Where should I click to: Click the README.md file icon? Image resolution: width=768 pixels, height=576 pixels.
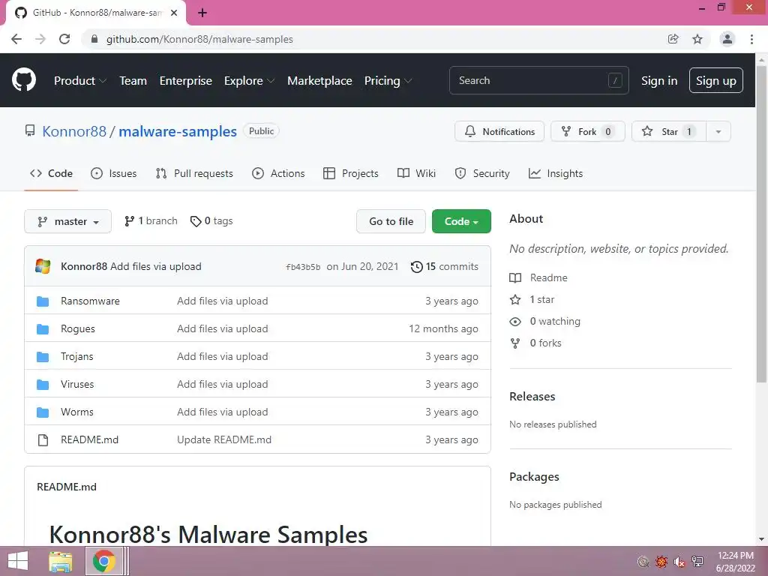43,440
